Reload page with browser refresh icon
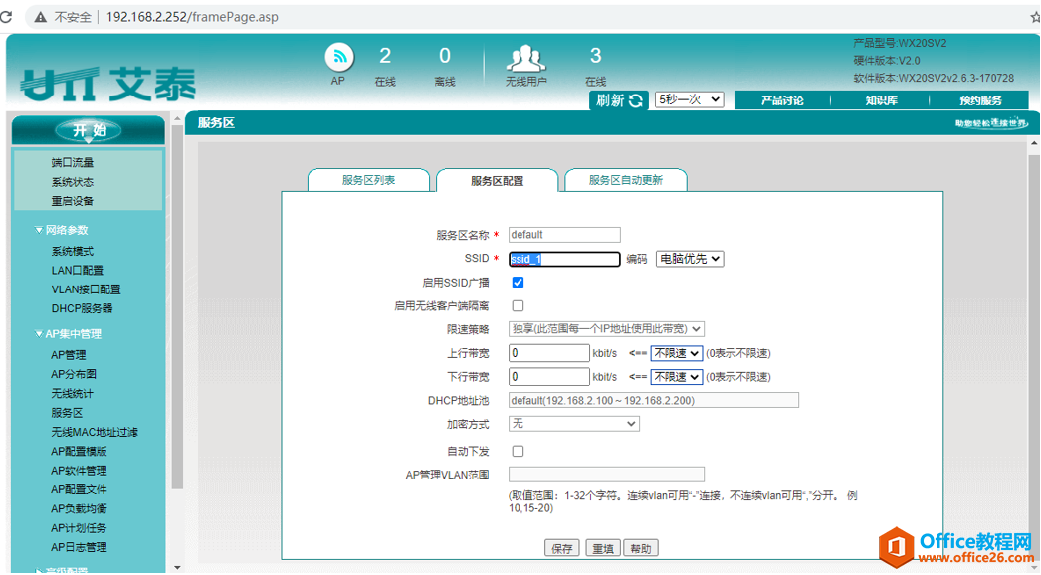The height and width of the screenshot is (575, 1041). [x=6, y=17]
